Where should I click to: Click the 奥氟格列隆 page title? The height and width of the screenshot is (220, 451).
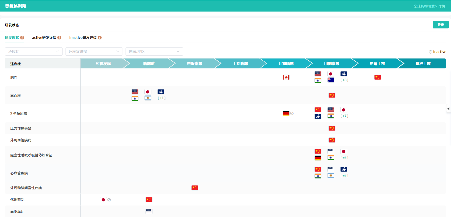pos(16,6)
